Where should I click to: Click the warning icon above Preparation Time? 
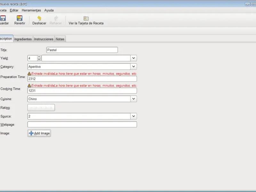coord(29,74)
